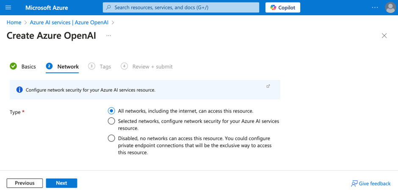Click the Next button
The height and width of the screenshot is (191, 398).
[x=61, y=183]
